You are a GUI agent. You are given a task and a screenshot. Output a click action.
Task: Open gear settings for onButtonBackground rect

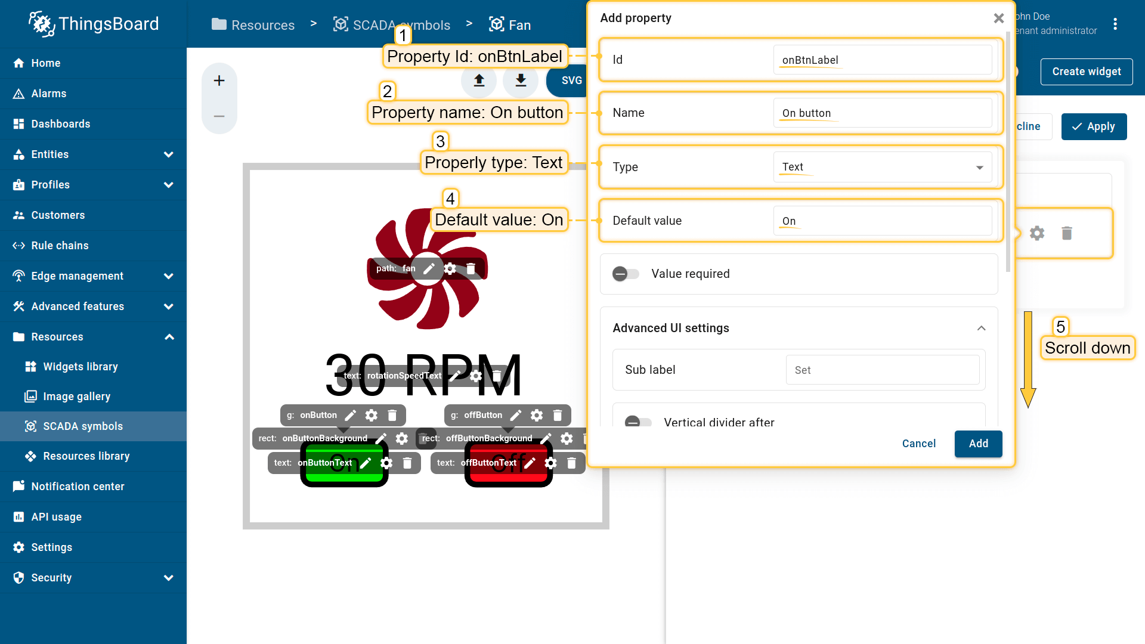click(402, 439)
